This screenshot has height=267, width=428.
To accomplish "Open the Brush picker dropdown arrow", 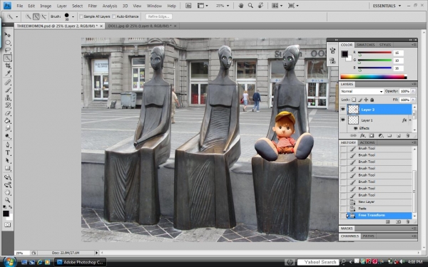I will (73, 16).
